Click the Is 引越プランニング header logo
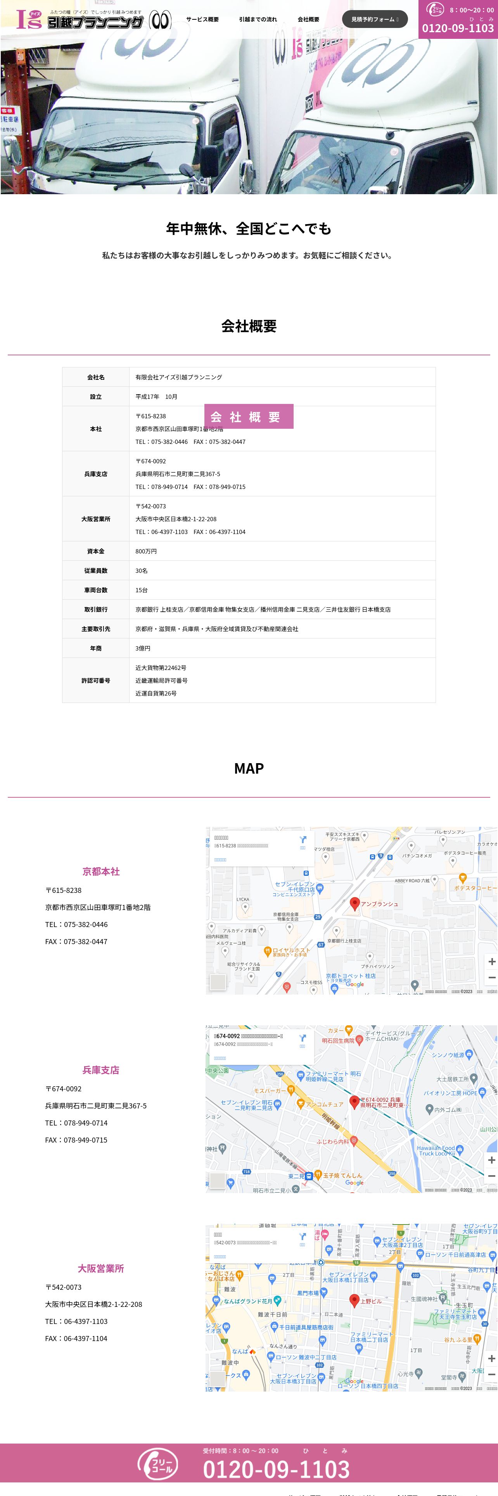This screenshot has height=1496, width=498. click(x=93, y=19)
